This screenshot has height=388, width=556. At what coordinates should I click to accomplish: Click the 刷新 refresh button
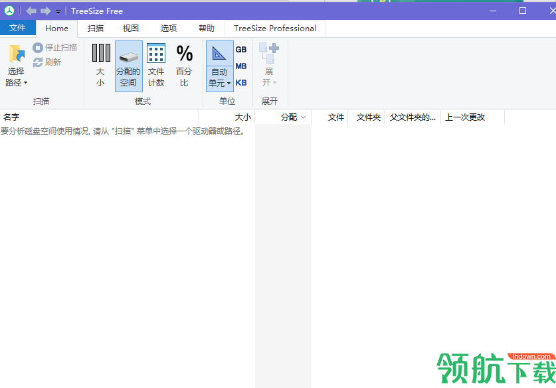pyautogui.click(x=47, y=62)
